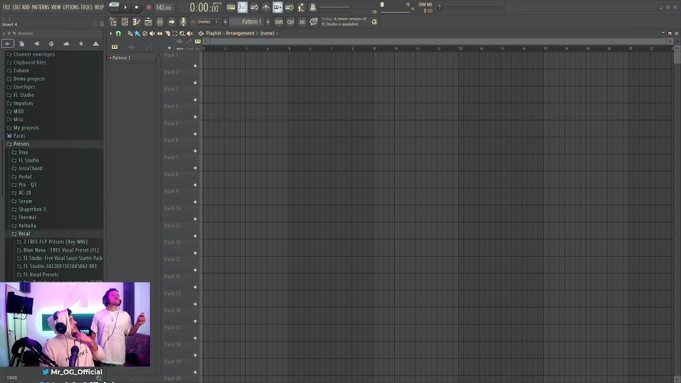Select the Draw pencil tool
The image size is (681, 383).
click(129, 34)
